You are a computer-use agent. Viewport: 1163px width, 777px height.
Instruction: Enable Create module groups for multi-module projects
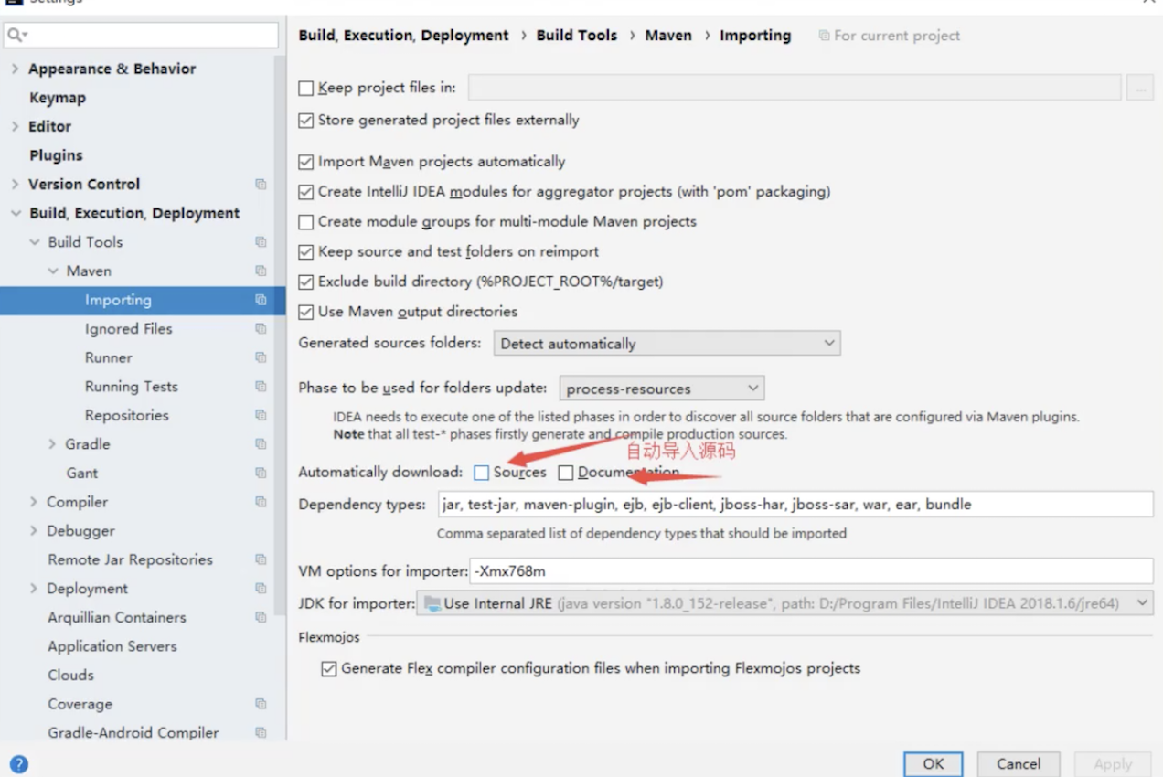coord(306,222)
